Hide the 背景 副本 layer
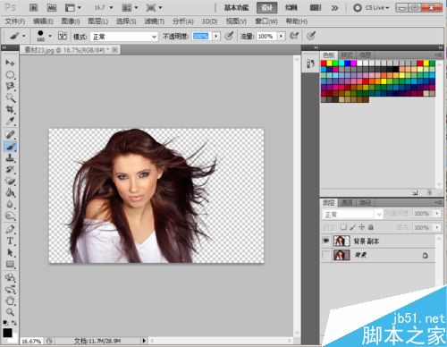Image resolution: width=447 pixels, height=347 pixels. (x=326, y=241)
